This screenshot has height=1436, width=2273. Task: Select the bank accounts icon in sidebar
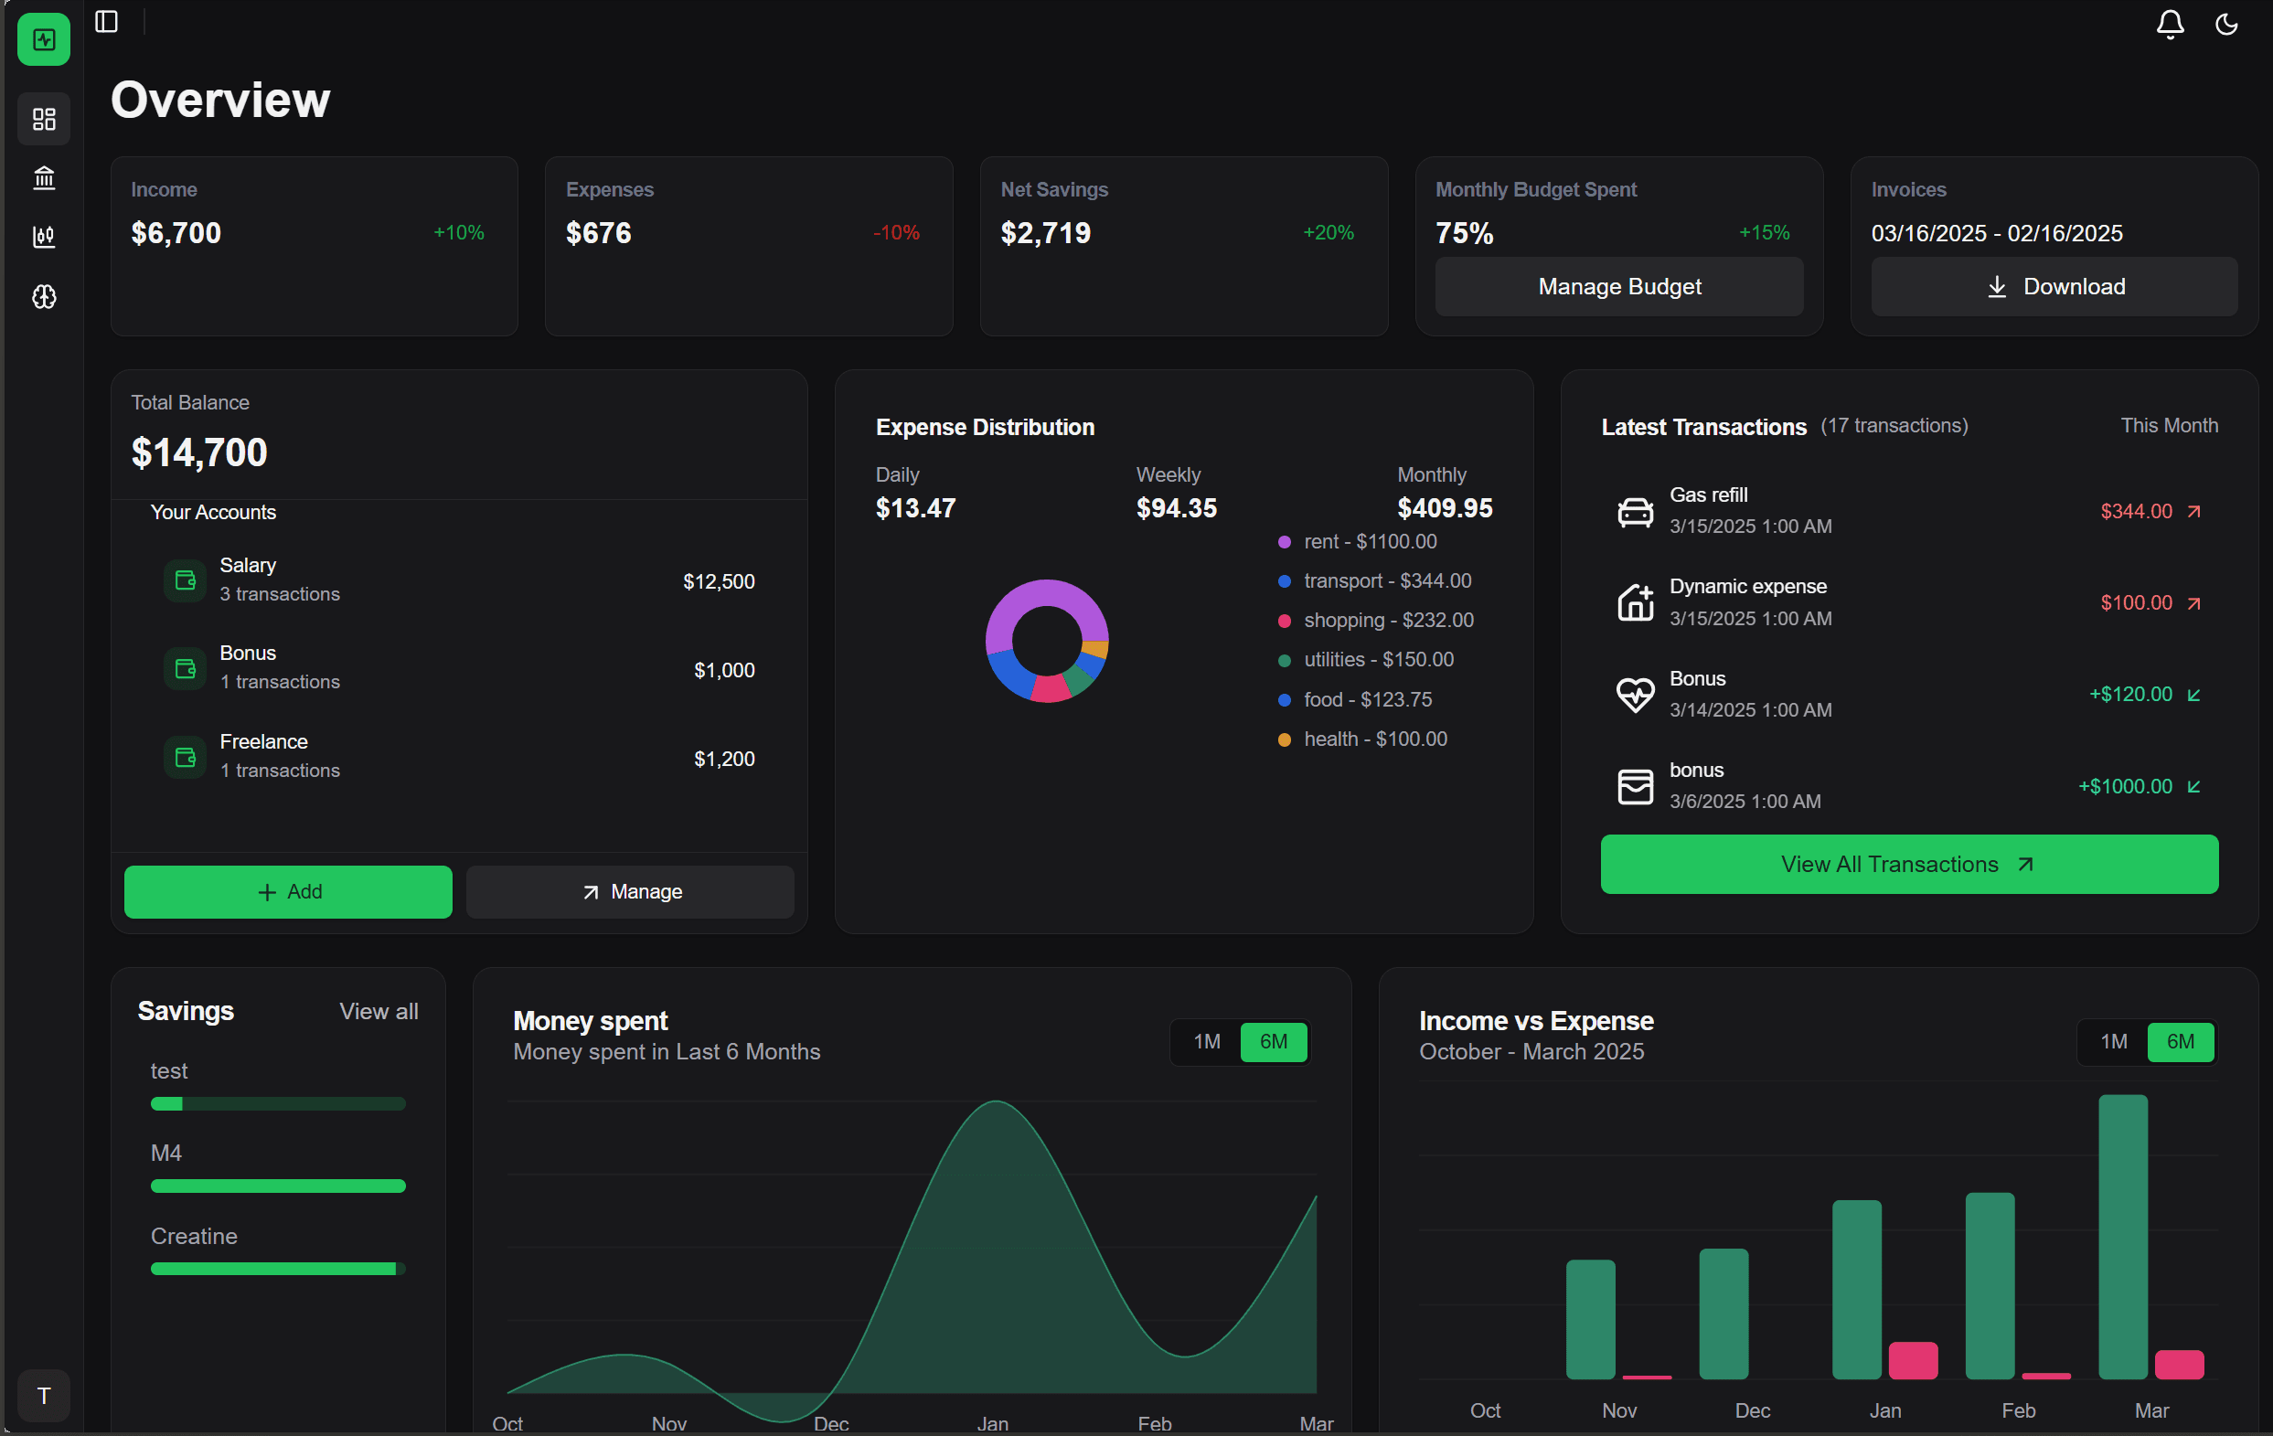pyautogui.click(x=43, y=178)
